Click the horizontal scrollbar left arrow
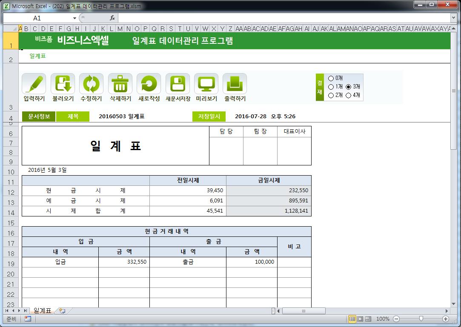 [278, 311]
